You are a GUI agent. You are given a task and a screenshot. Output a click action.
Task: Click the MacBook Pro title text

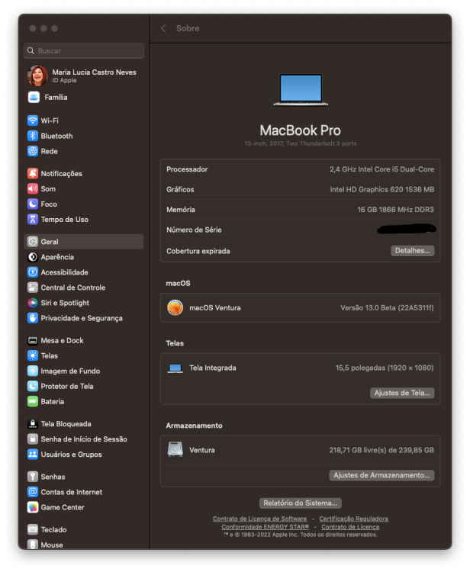pyautogui.click(x=301, y=130)
